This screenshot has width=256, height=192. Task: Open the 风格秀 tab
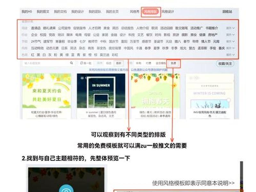(x=134, y=12)
